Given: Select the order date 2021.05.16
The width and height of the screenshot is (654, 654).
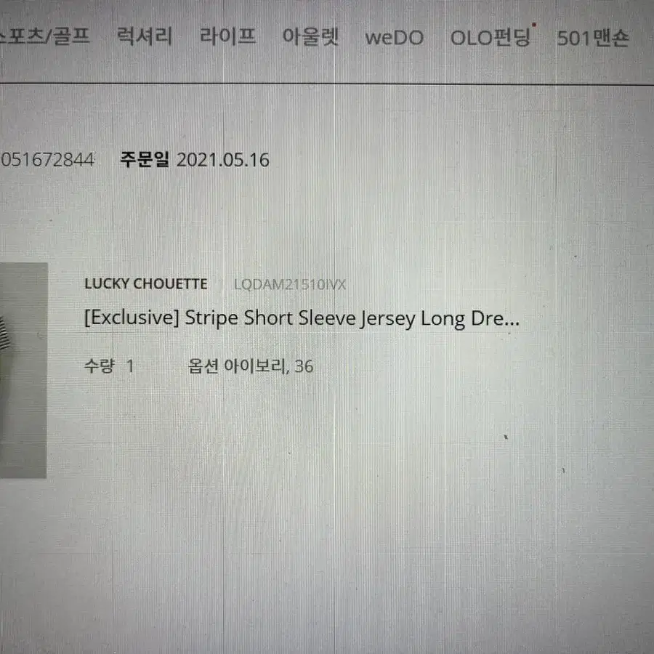Looking at the screenshot, I should pyautogui.click(x=223, y=160).
